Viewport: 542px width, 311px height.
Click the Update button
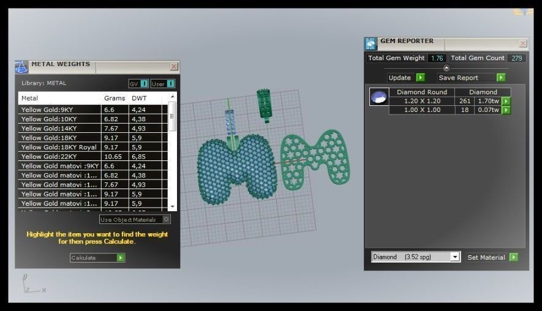coord(406,78)
